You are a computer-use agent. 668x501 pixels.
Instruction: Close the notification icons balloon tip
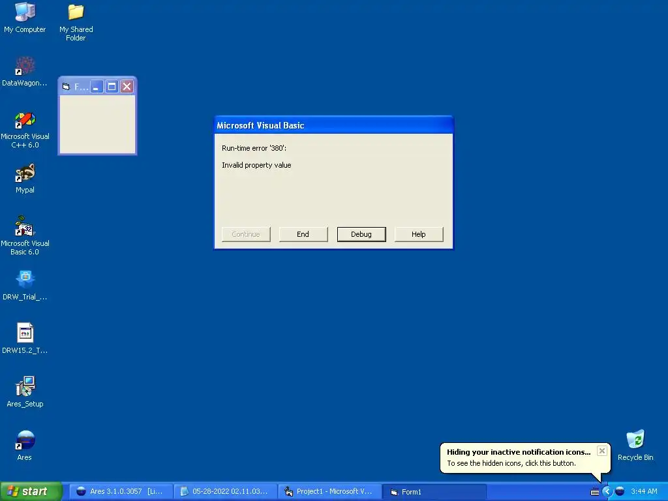click(x=601, y=451)
